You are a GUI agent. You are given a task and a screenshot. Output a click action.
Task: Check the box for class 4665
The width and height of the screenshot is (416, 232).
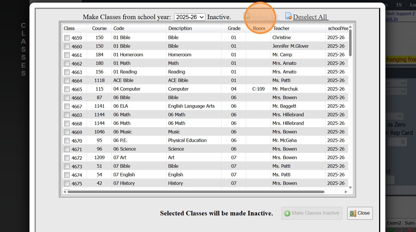(x=67, y=89)
